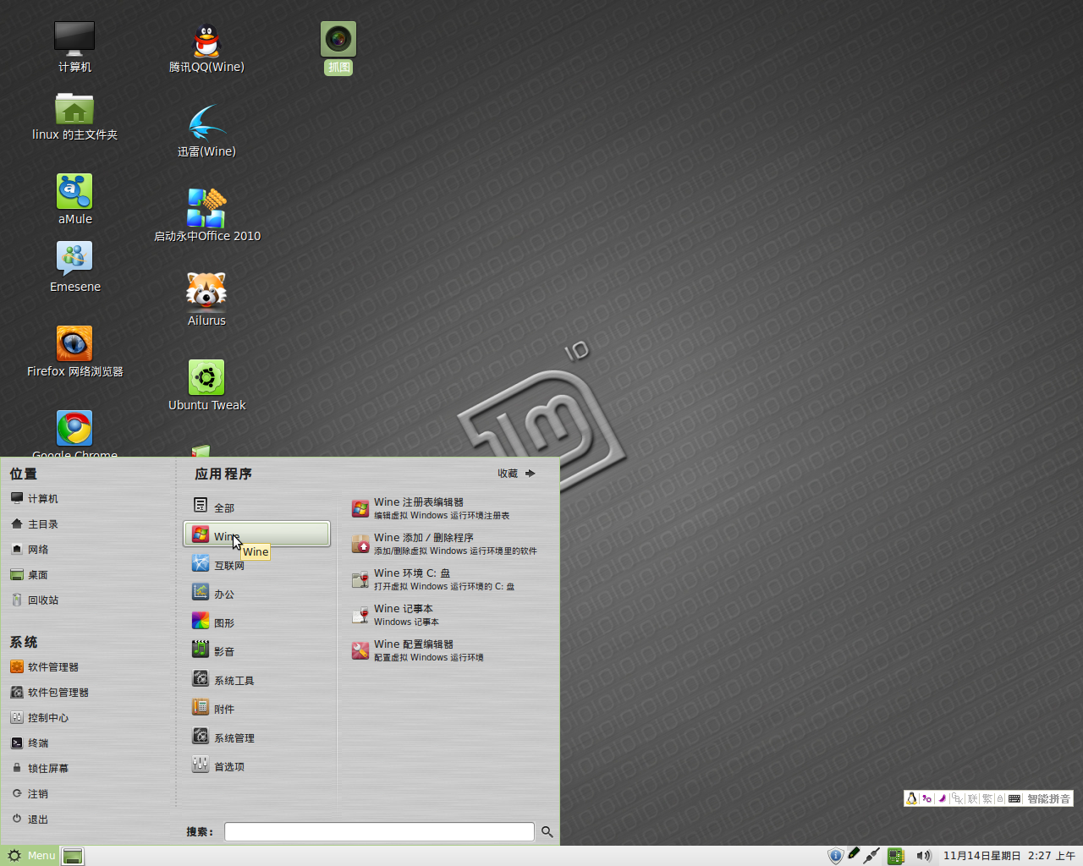This screenshot has width=1083, height=866.
Task: Open 网络 network place in the menu
Action: [29, 550]
